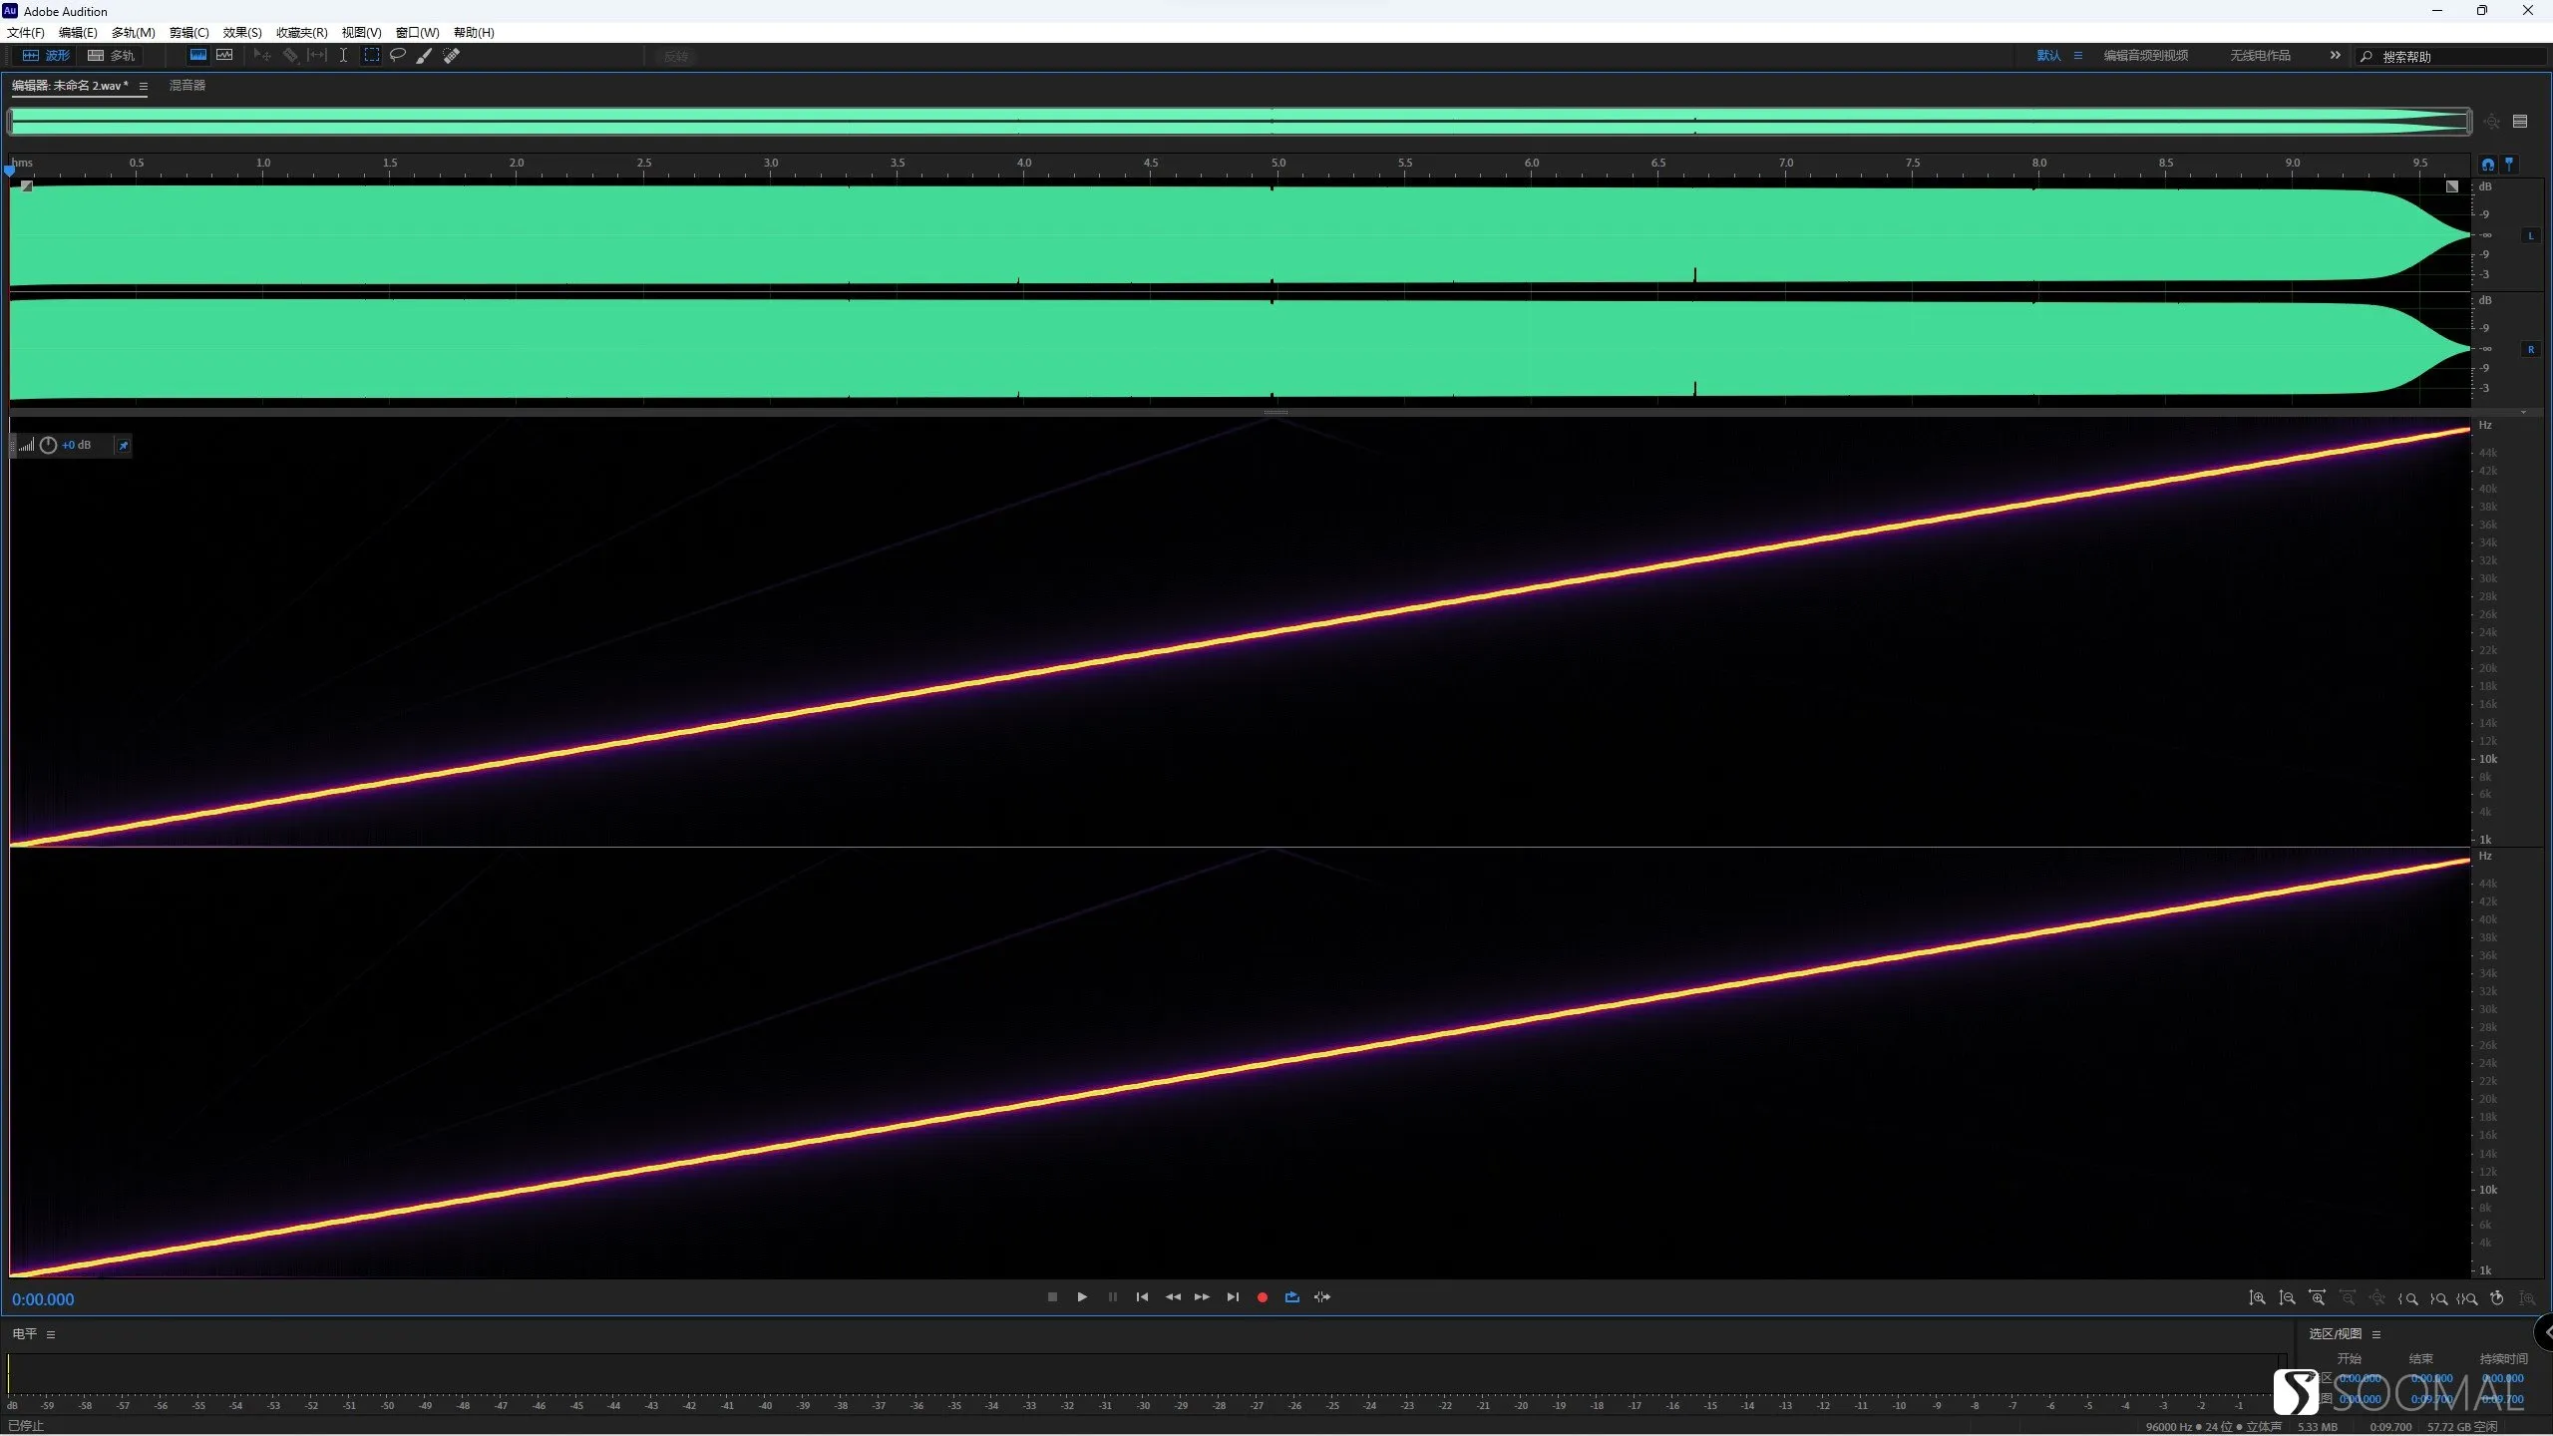This screenshot has height=1436, width=2553.
Task: Show the spectral pitch display
Action: 224,56
